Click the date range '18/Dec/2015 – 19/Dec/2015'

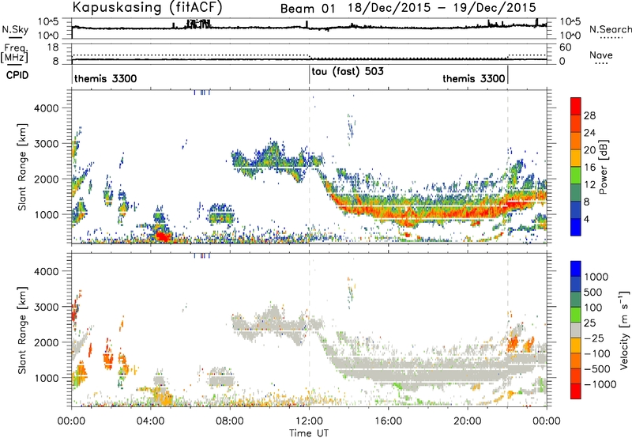click(x=442, y=8)
